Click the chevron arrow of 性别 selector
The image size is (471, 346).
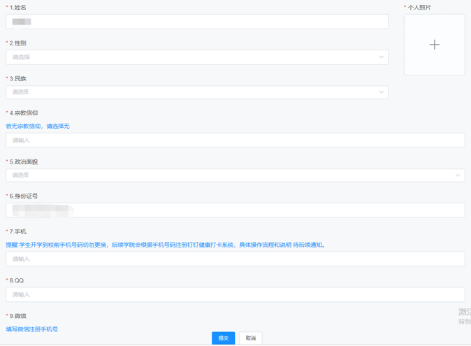pos(381,57)
